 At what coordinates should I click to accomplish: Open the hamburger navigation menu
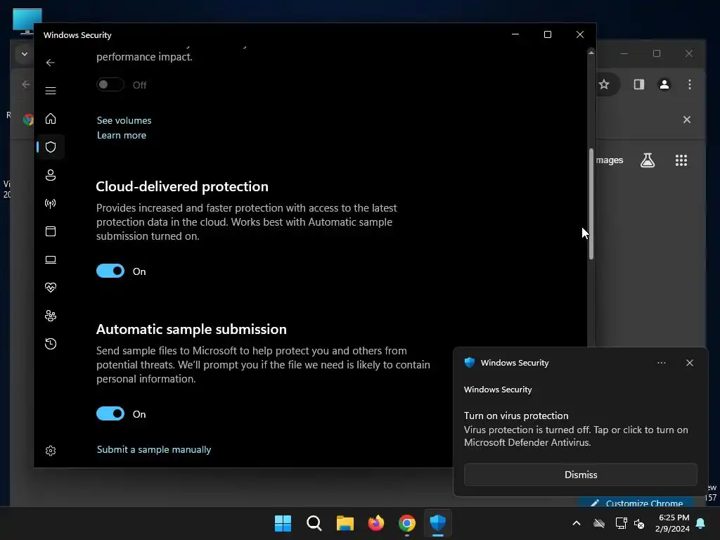pyautogui.click(x=51, y=91)
